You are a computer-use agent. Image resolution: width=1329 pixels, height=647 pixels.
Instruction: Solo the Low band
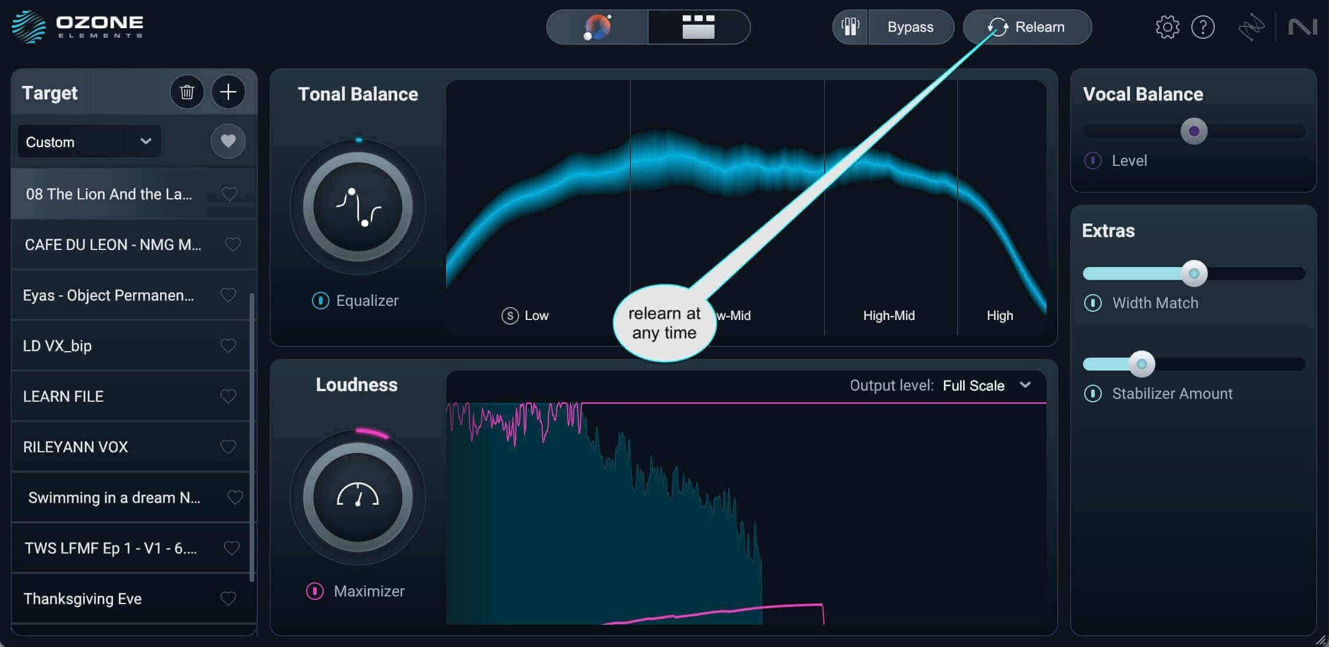[x=510, y=316]
